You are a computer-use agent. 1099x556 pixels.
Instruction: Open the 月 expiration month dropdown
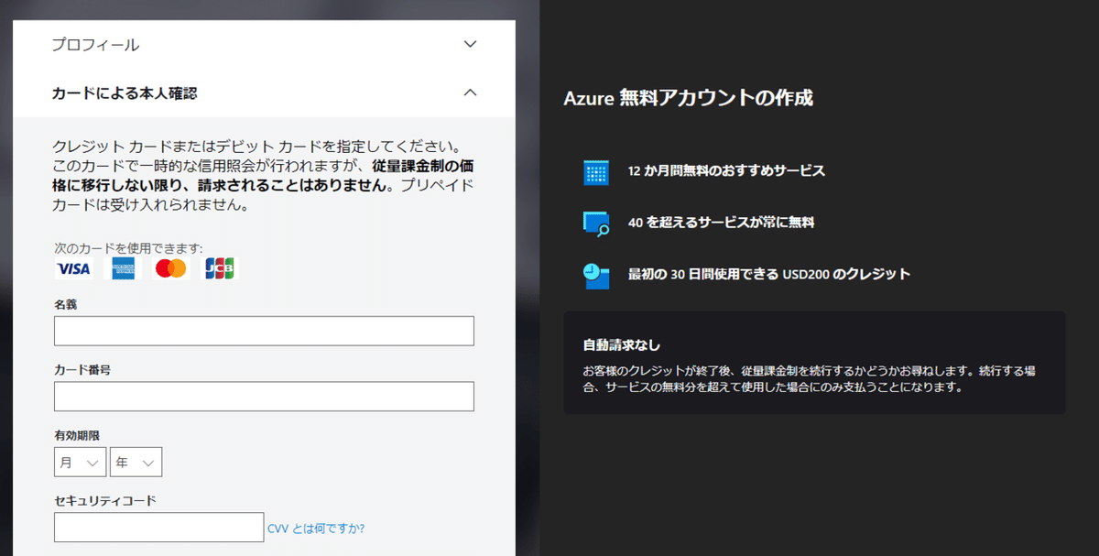coord(81,463)
